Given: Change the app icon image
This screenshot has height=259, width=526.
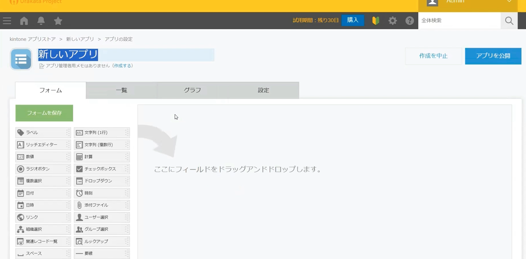Looking at the screenshot, I should pyautogui.click(x=21, y=59).
